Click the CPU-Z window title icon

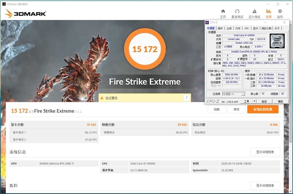click(x=207, y=23)
